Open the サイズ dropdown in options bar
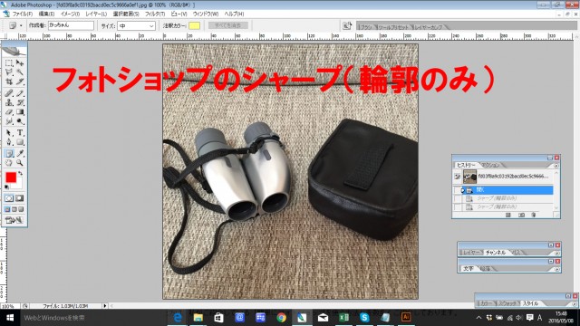 [136, 26]
